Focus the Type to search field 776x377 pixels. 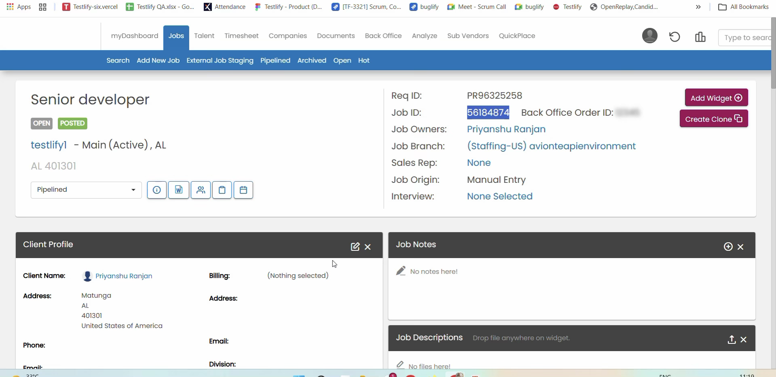(745, 38)
